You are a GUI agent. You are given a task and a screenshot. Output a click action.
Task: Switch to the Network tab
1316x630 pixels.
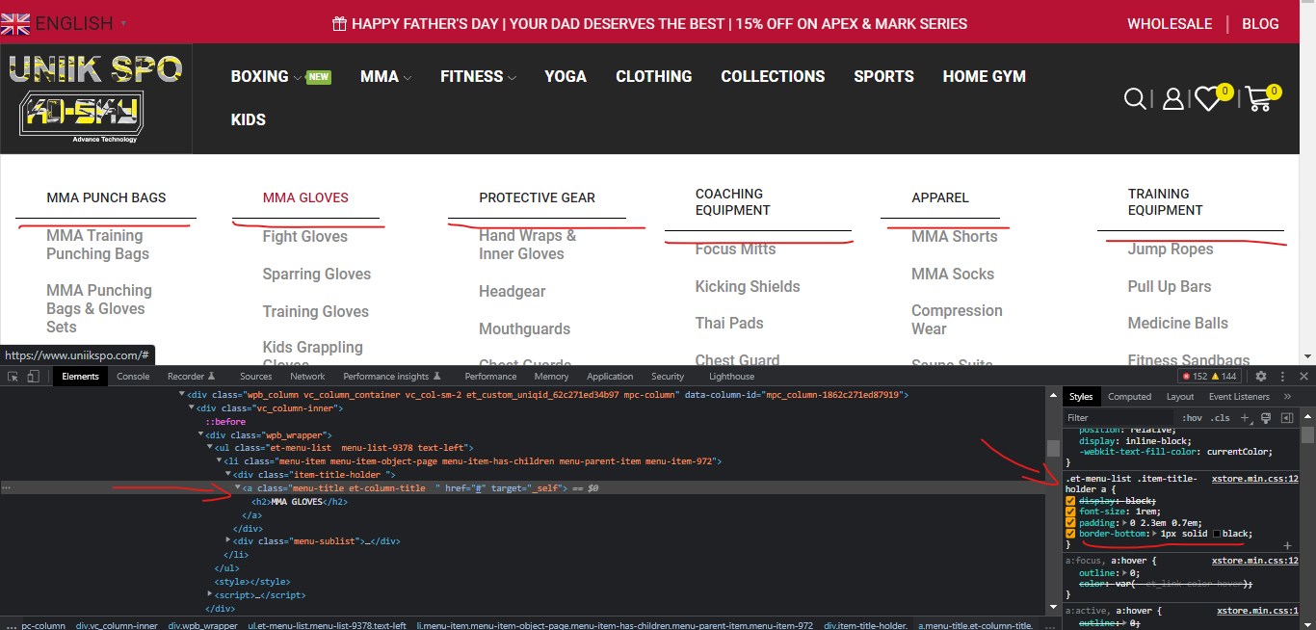coord(307,376)
